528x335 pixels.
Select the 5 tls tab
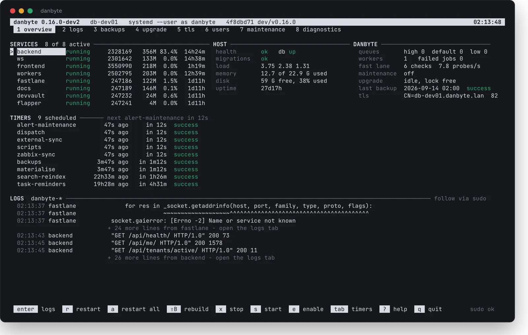click(186, 30)
